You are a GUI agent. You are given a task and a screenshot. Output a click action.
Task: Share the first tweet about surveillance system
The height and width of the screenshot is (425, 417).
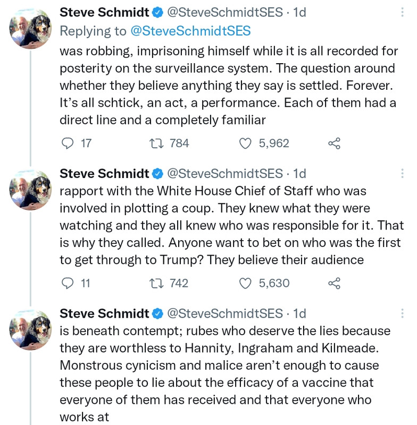click(334, 143)
